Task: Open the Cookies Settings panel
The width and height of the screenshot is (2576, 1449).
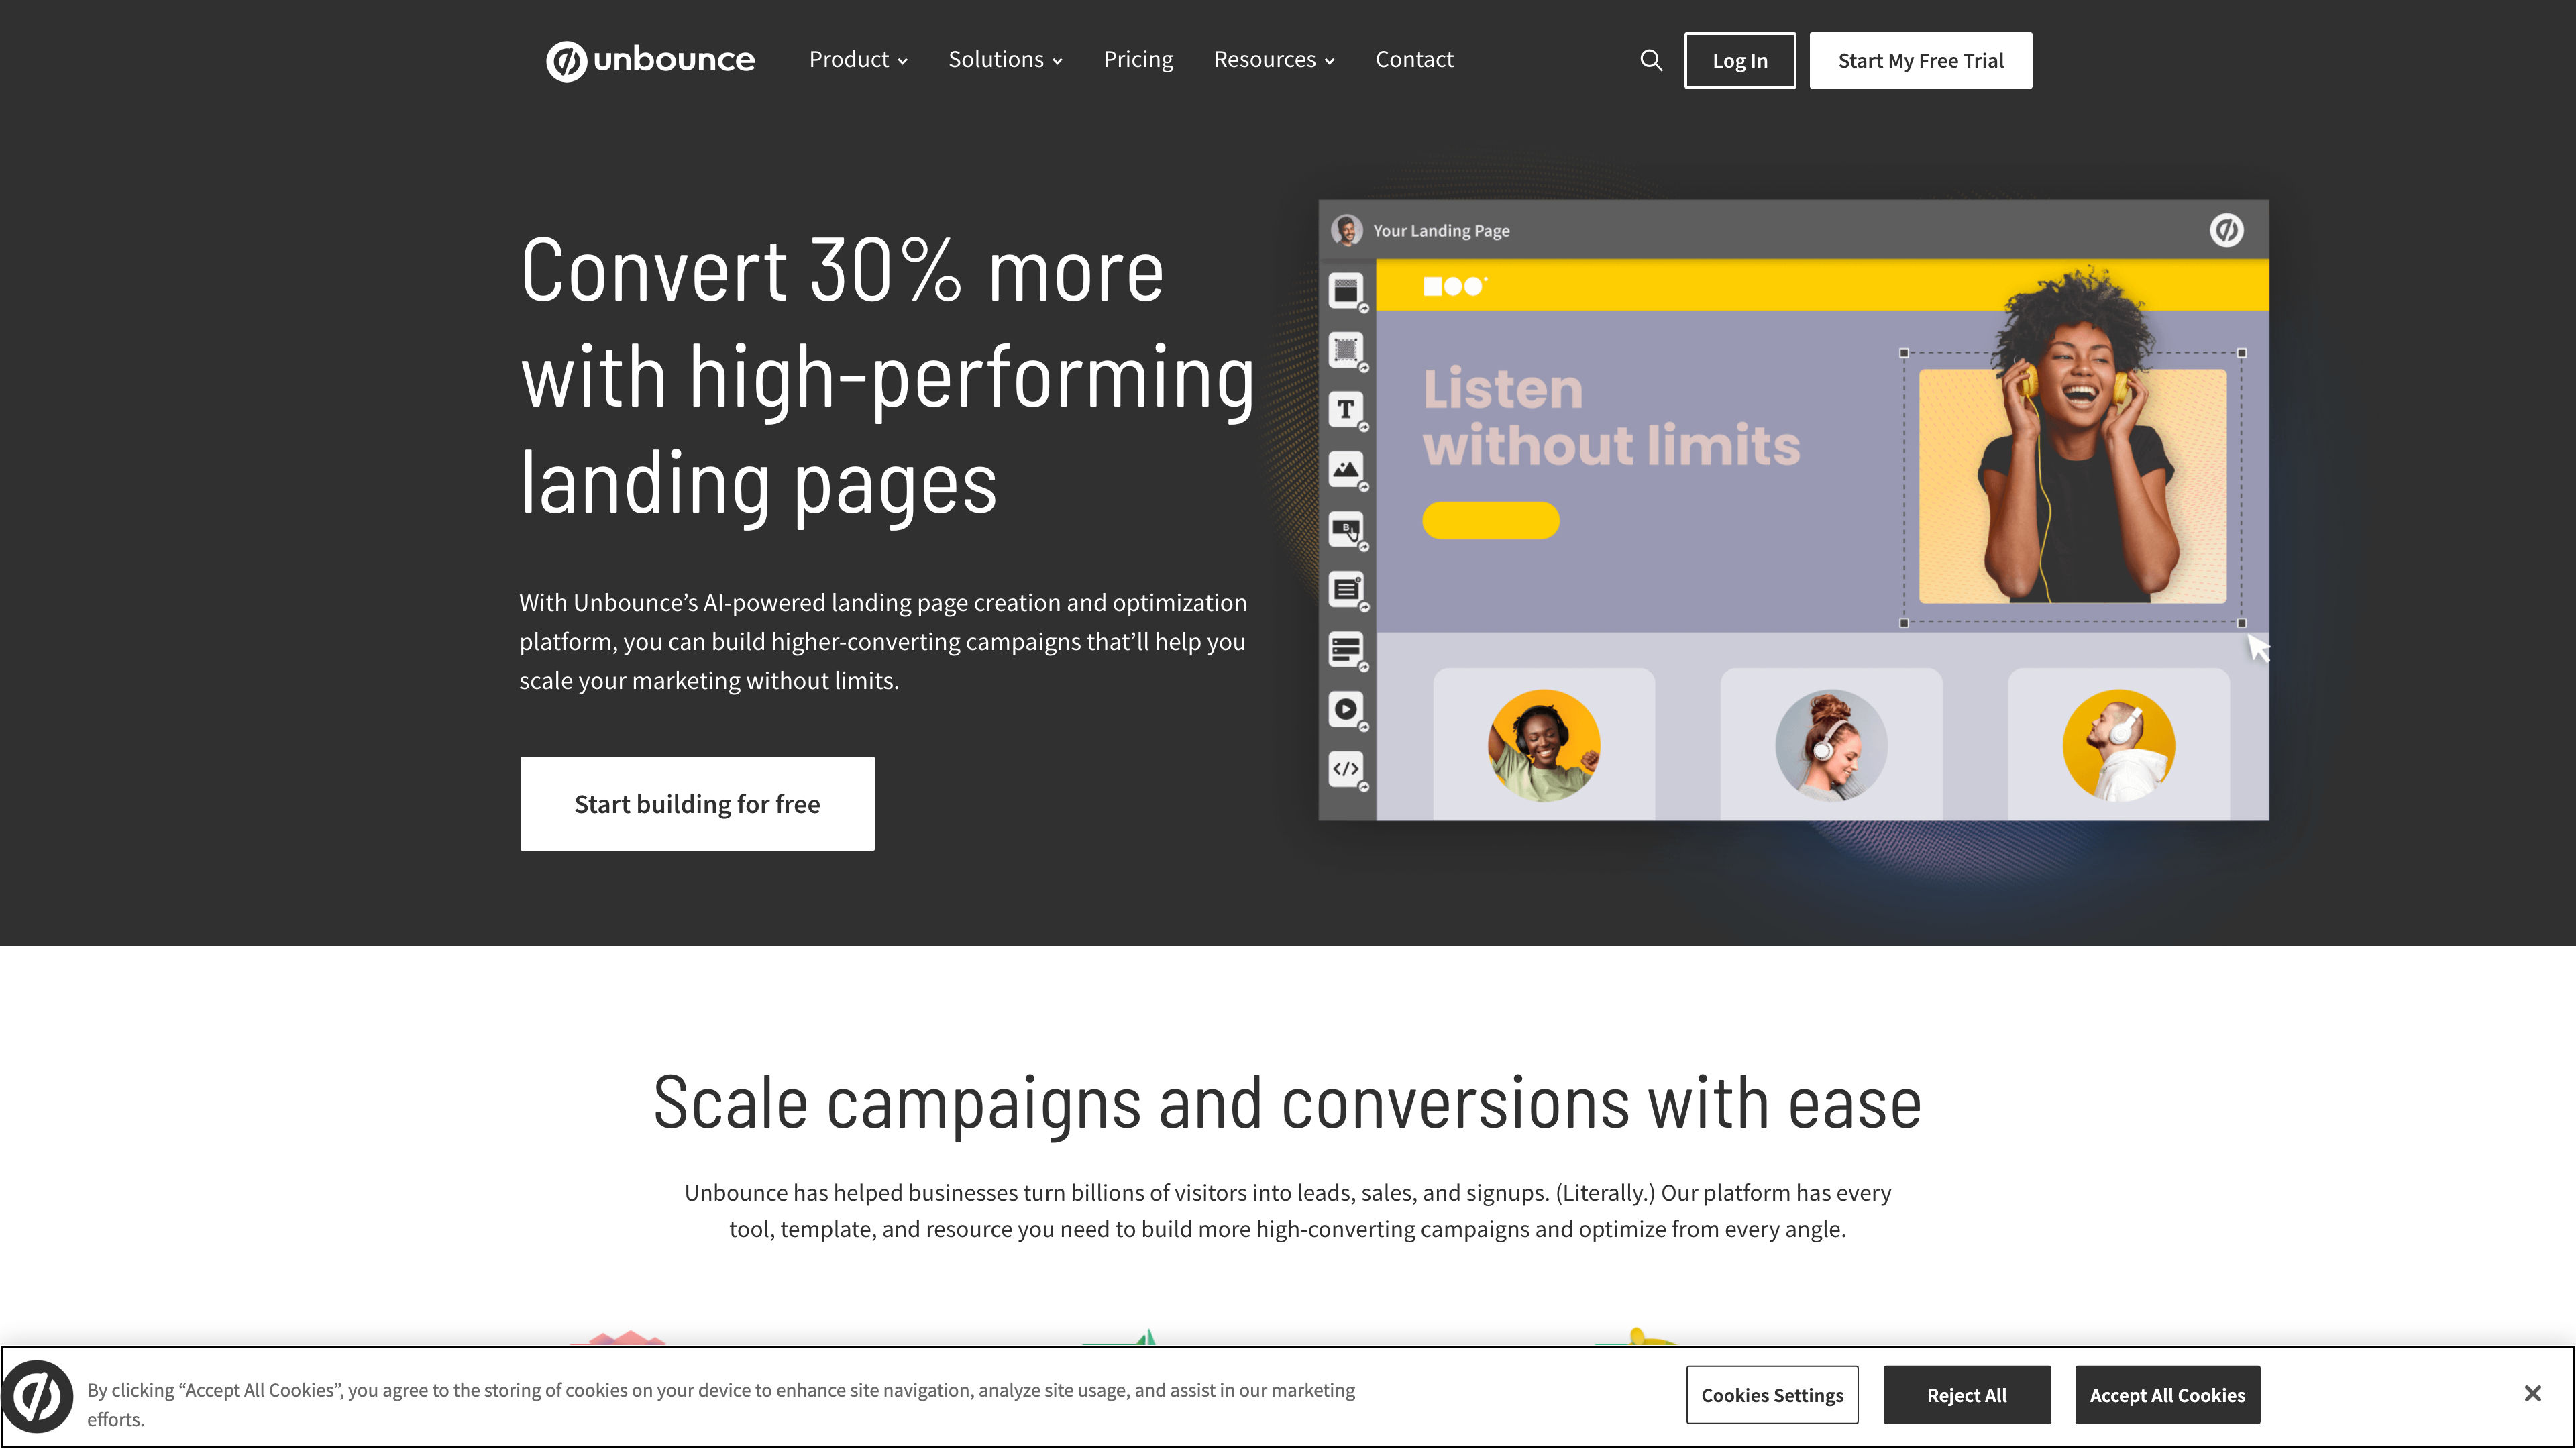Action: click(x=1771, y=1394)
